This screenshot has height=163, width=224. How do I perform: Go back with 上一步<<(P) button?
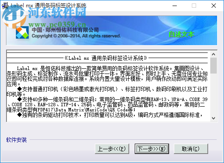pyautogui.click(x=112, y=149)
